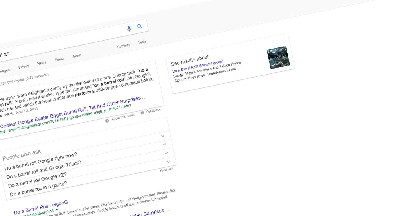This screenshot has height=216, width=404.
Task: Switch to the Videos results tab
Action: pos(23,67)
